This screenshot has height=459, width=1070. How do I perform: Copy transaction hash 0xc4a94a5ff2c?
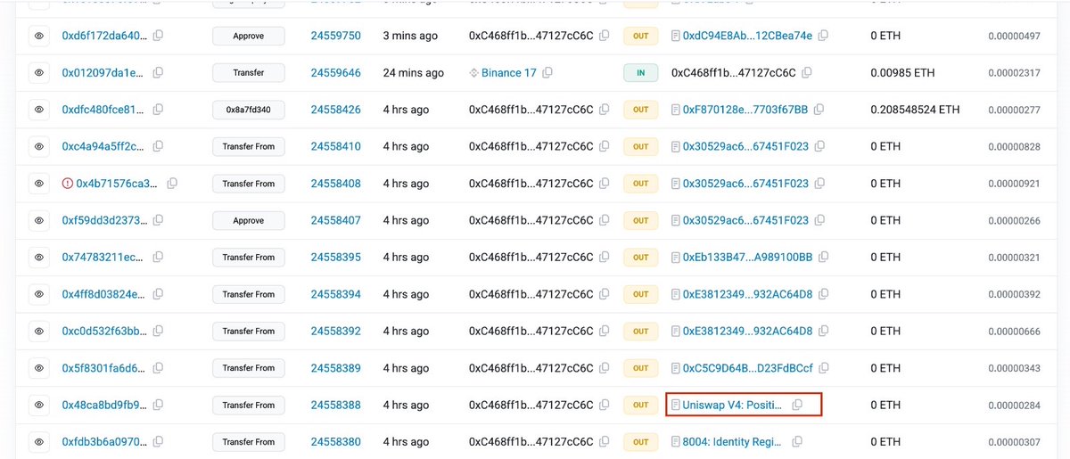click(x=158, y=146)
